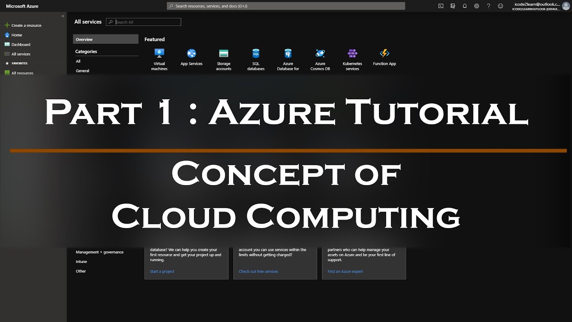Click Start a project link
572x322 pixels.
point(162,271)
